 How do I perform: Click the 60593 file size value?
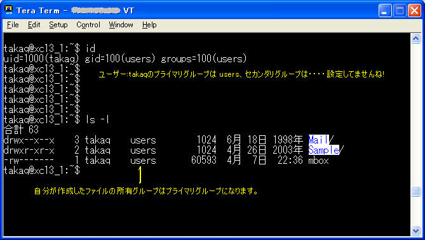(x=204, y=160)
